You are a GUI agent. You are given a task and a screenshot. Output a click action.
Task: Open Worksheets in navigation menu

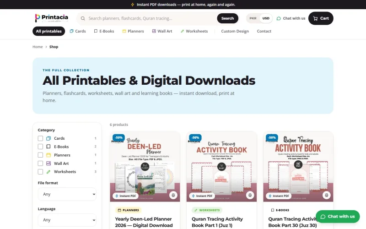(x=194, y=31)
